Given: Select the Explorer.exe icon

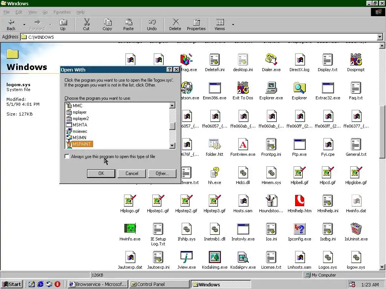Looking at the screenshot, I should point(271,87).
